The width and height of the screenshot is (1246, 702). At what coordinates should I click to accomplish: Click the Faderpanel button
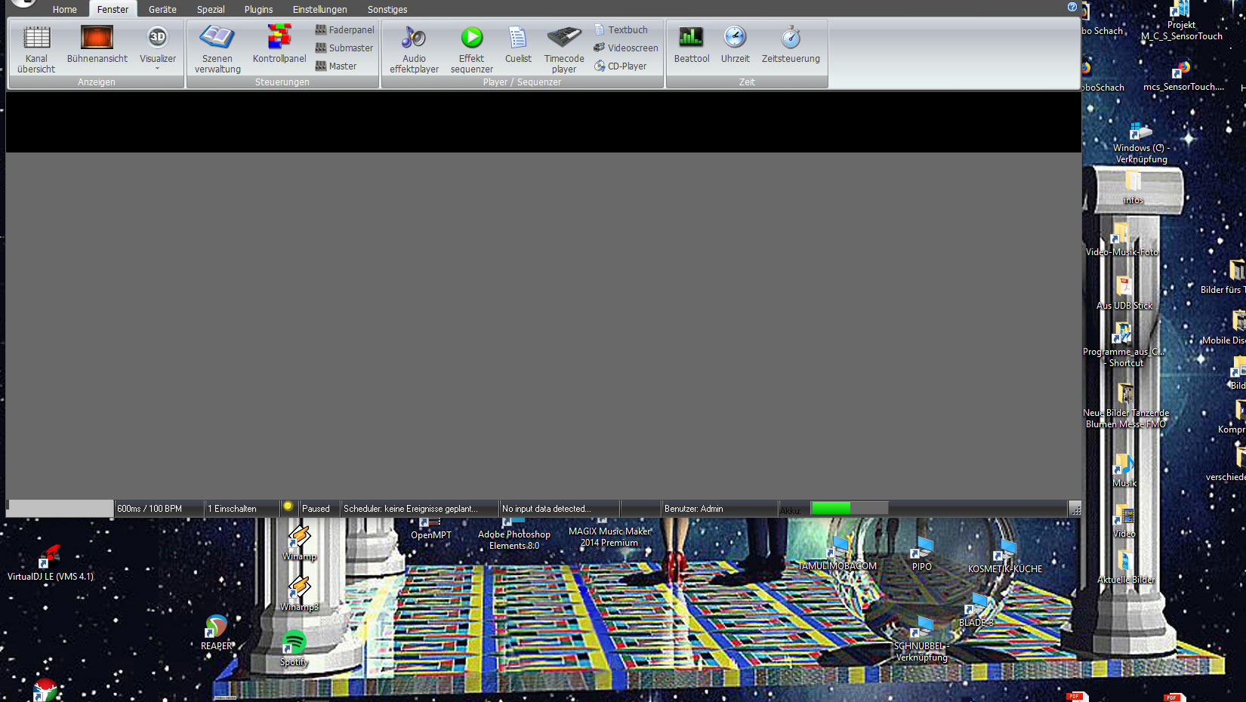point(344,30)
